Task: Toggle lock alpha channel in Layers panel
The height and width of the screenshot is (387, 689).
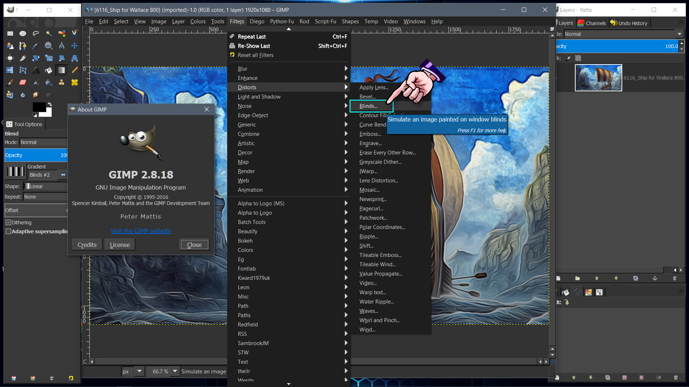Action: coord(578,58)
